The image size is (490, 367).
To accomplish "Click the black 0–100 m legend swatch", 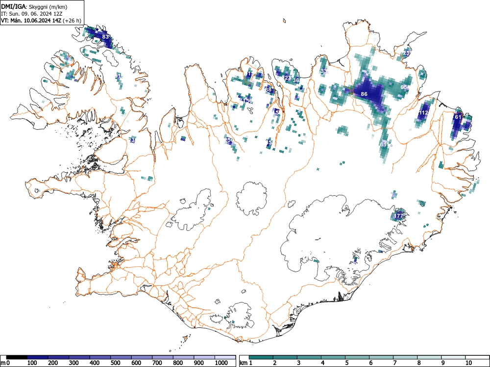I will (17, 357).
